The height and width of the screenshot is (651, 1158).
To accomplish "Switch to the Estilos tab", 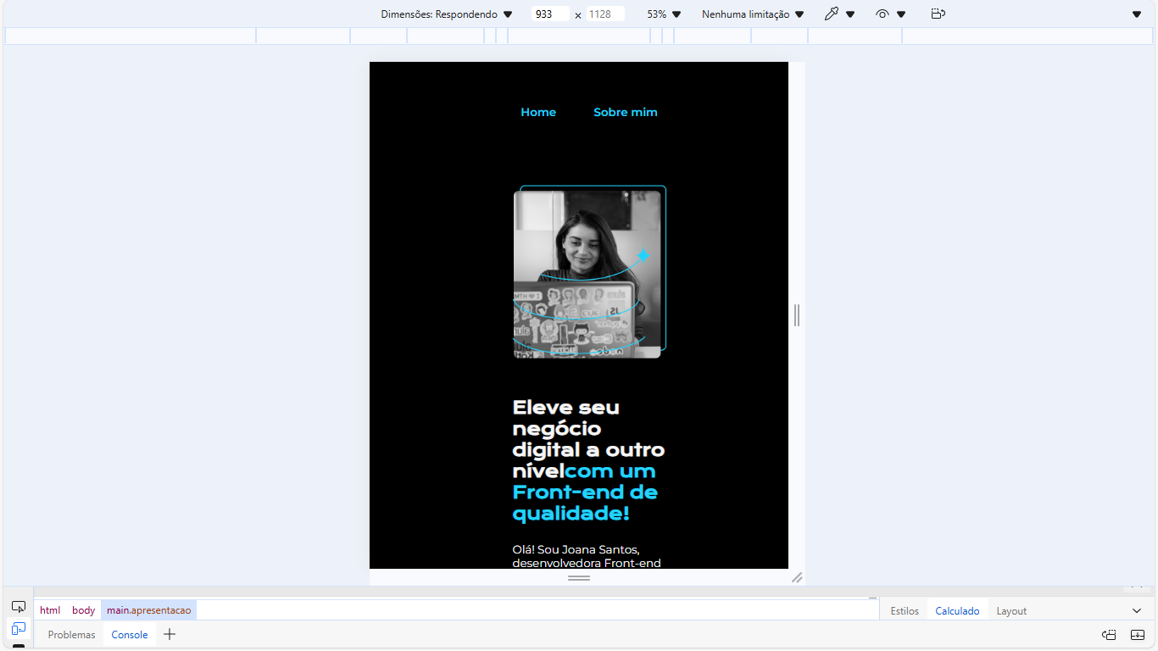I will (x=905, y=610).
